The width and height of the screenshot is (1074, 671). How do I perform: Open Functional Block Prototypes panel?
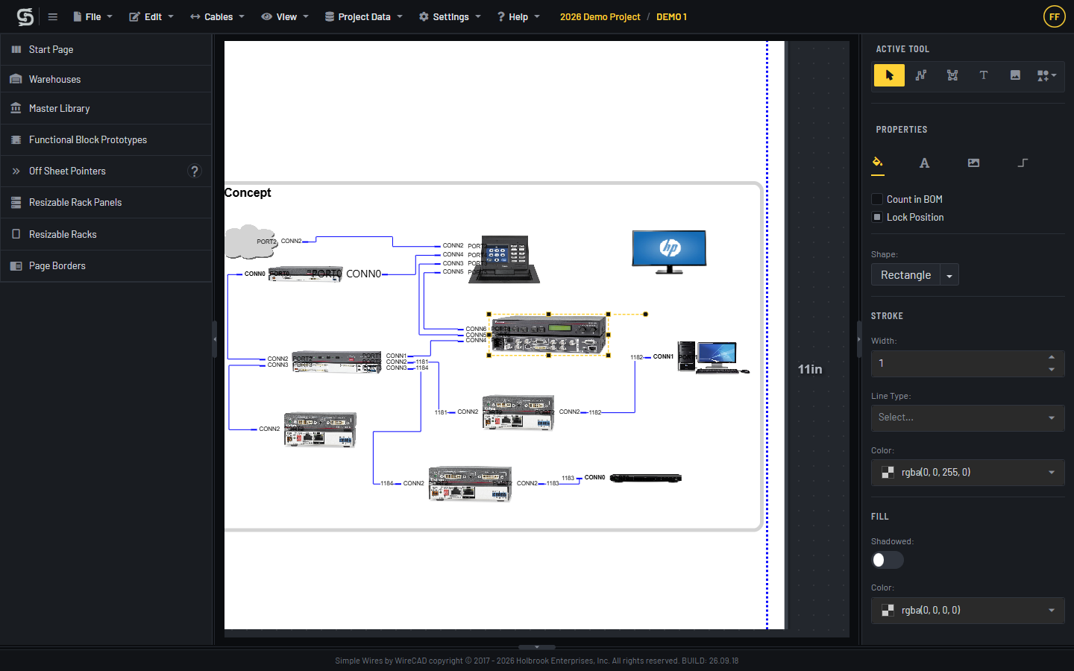tap(106, 139)
